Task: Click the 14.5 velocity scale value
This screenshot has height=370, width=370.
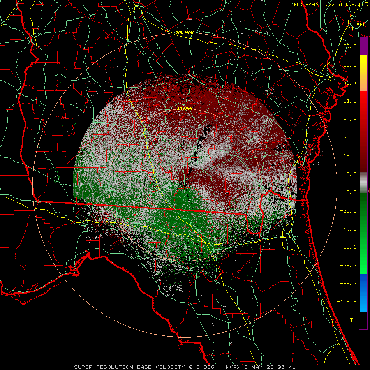Action: [350, 156]
